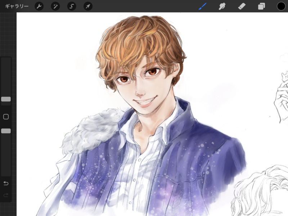The width and height of the screenshot is (288, 216).
Task: Click the brush size slider handle
Action: point(6,99)
